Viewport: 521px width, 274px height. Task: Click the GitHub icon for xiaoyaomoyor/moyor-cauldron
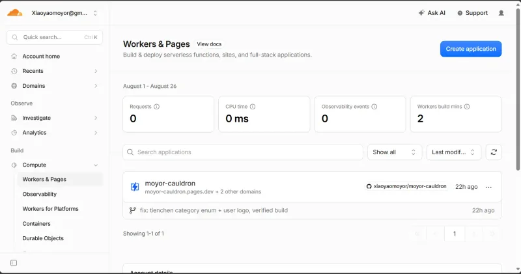[369, 186]
